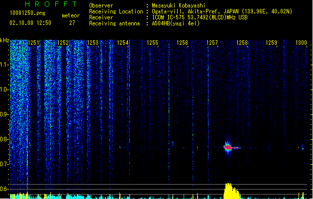Image resolution: width=313 pixels, height=199 pixels.
Task: Click the 1251 time marker
Action: (x=33, y=43)
